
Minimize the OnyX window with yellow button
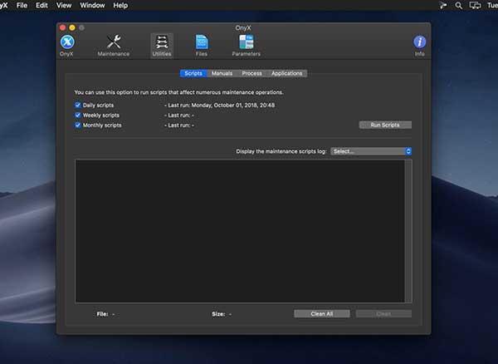click(72, 28)
